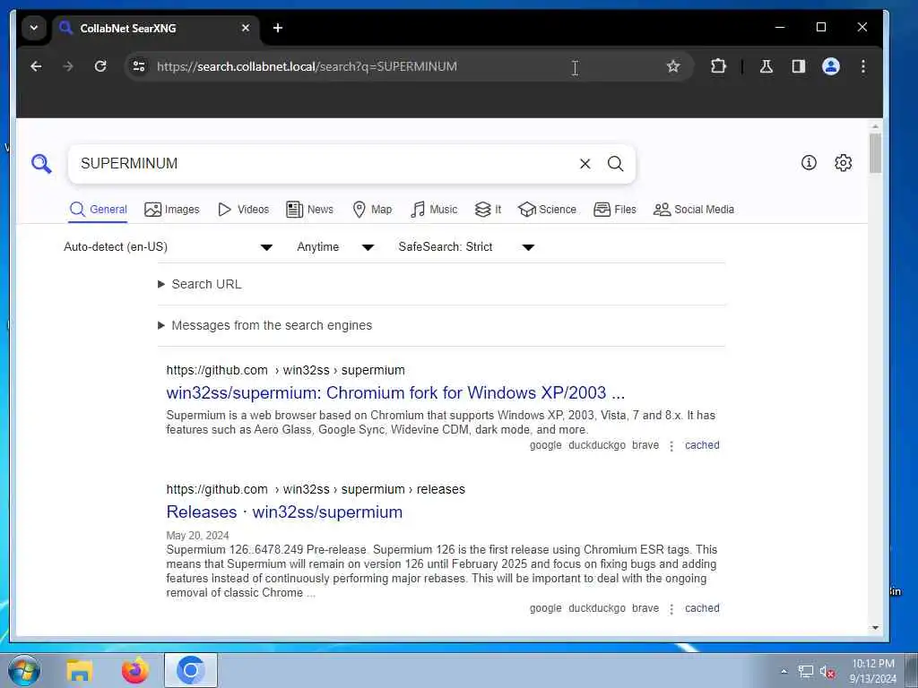Open the Windows Start button
The width and height of the screenshot is (918, 688).
click(x=24, y=670)
